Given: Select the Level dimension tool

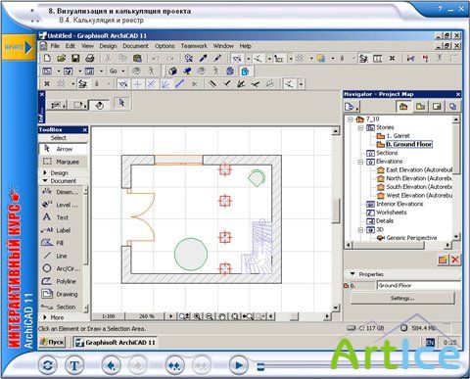Looking at the screenshot, I should tap(62, 205).
